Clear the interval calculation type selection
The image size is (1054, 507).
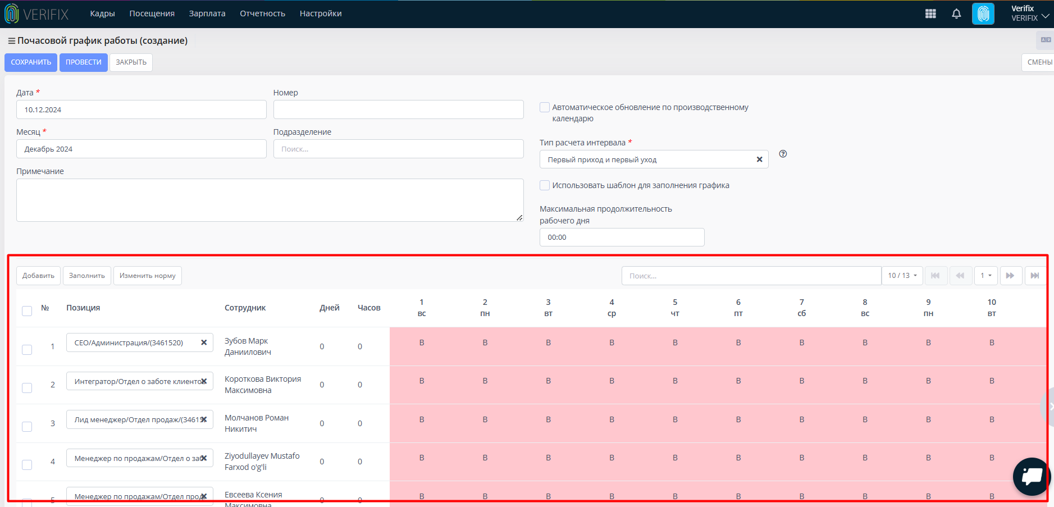[x=759, y=159]
